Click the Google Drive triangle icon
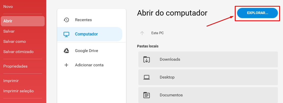Screen dimensions: 283x103 pos(66,51)
